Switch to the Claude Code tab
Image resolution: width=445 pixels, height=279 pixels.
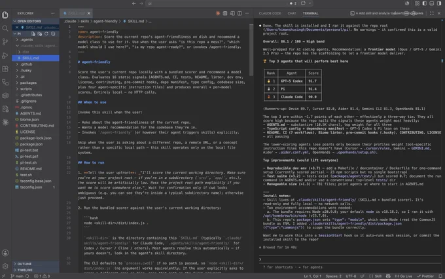pos(270,13)
